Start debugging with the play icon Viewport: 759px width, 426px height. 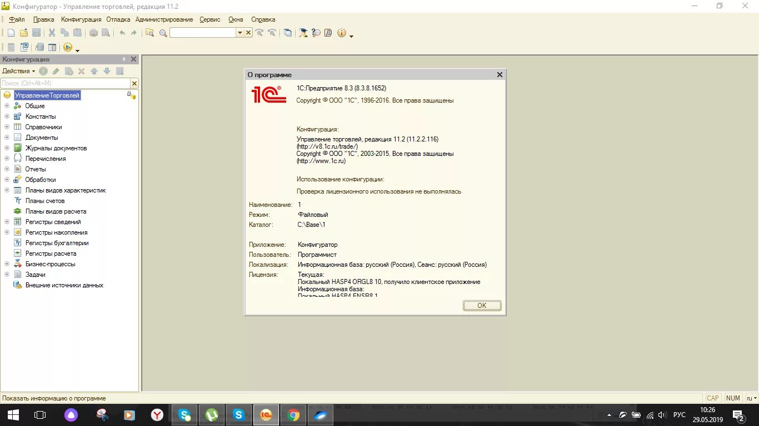tap(68, 48)
